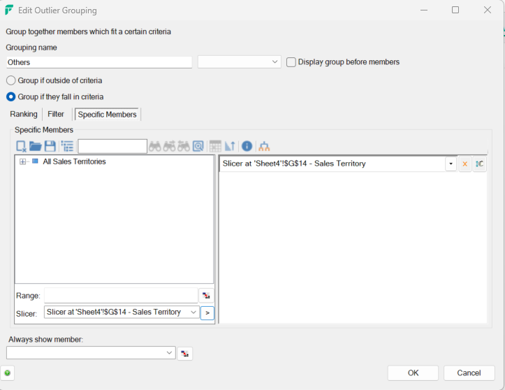Select Group if outside of criteria
The image size is (505, 390).
click(x=11, y=80)
